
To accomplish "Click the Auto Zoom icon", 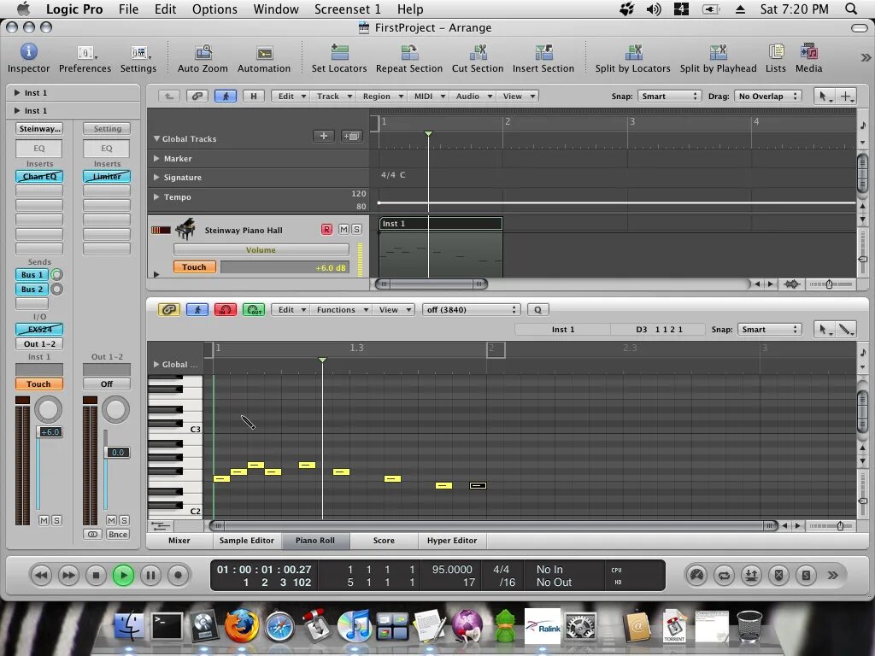I will pyautogui.click(x=203, y=52).
